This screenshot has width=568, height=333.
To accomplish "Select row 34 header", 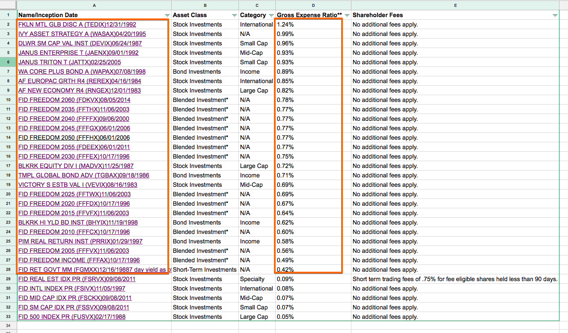I will pyautogui.click(x=8, y=326).
